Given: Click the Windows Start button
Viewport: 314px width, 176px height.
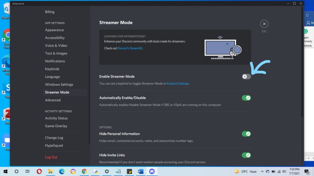Looking at the screenshot, I should coord(6,171).
